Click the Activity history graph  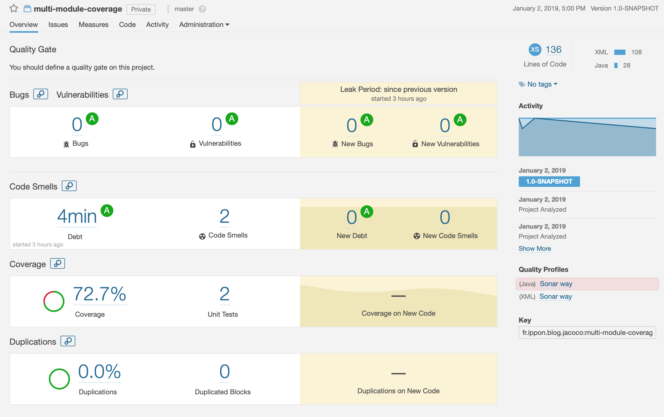(x=587, y=137)
